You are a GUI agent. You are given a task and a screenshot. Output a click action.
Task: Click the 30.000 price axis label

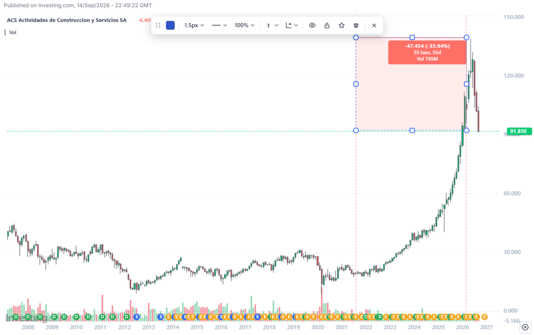pos(512,252)
